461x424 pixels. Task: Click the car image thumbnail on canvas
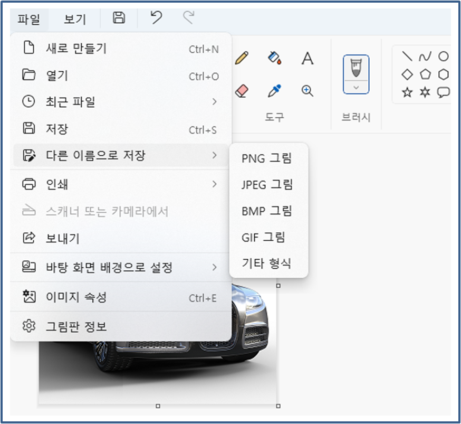tap(222, 348)
